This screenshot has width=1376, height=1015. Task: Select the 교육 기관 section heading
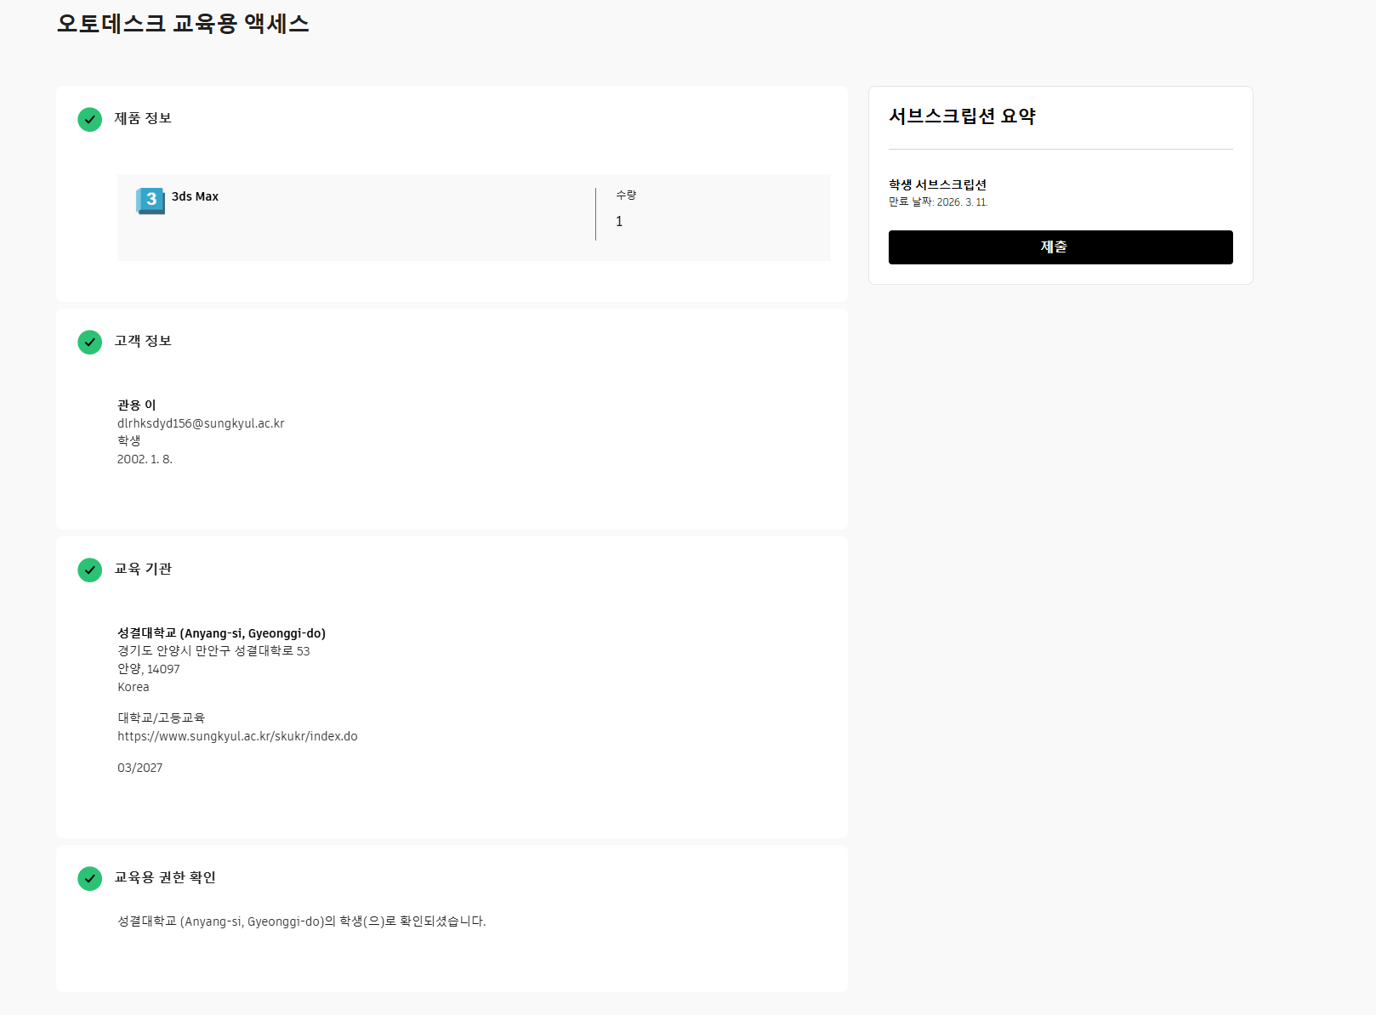[143, 569]
